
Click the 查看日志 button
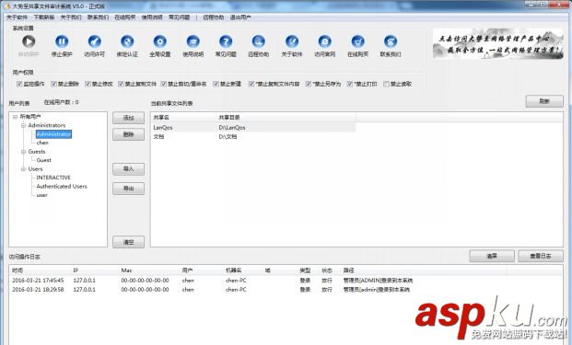tap(541, 256)
